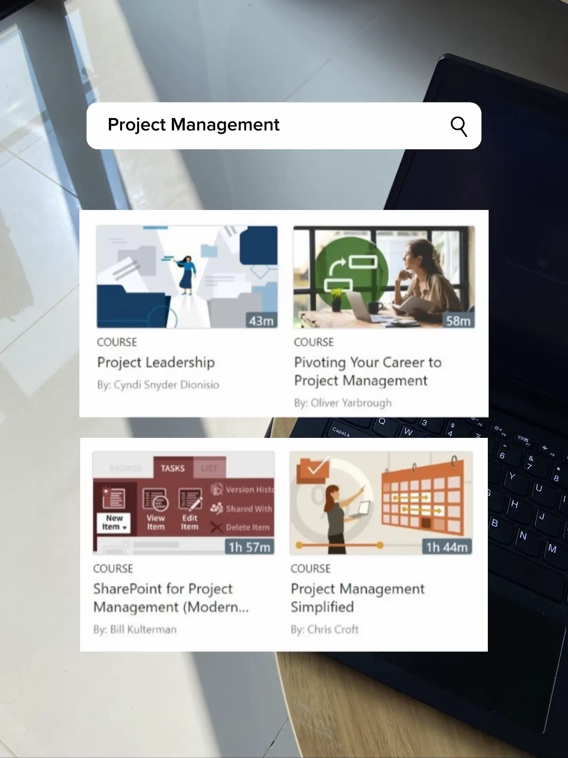The height and width of the screenshot is (758, 568).
Task: Click author Chris Croft
Action: tap(324, 629)
